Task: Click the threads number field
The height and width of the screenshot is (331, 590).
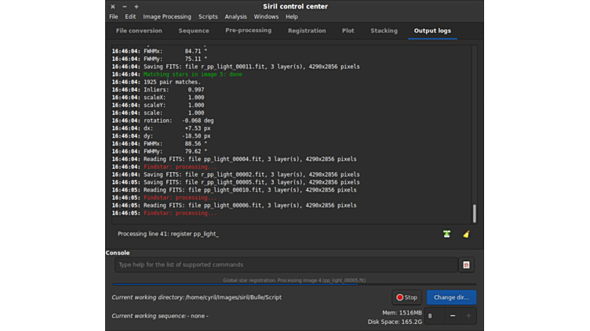Action: [x=432, y=316]
